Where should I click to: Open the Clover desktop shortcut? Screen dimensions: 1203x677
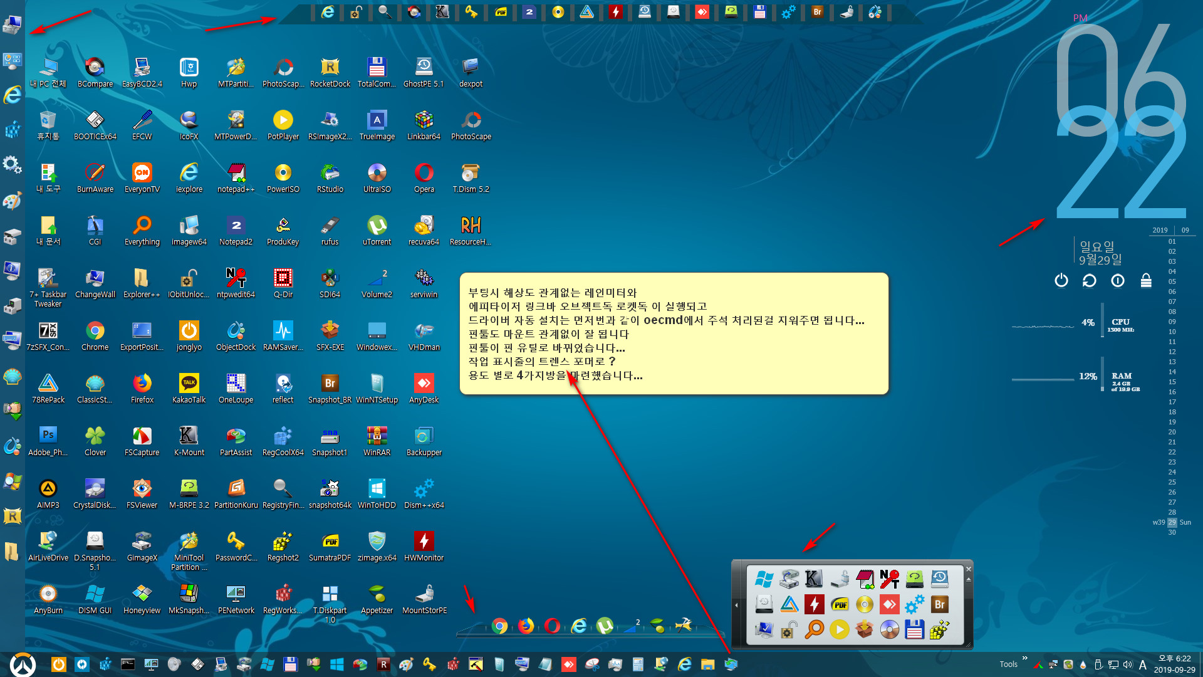pyautogui.click(x=95, y=441)
